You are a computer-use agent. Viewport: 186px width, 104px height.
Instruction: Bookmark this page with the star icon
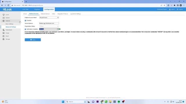(164, 5)
